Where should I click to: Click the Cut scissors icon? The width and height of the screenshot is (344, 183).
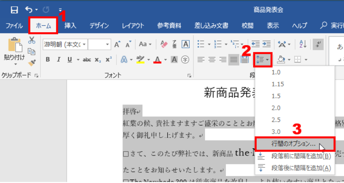click(x=32, y=40)
